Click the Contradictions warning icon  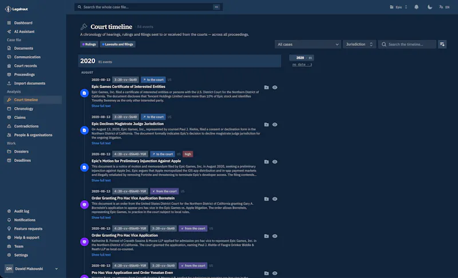(9, 126)
